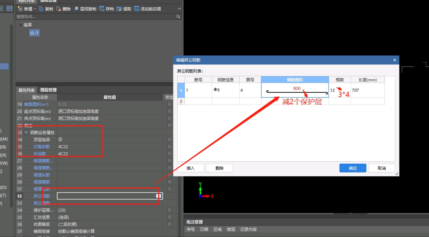Confirm with the 确定 button
The image size is (429, 237).
(x=353, y=168)
